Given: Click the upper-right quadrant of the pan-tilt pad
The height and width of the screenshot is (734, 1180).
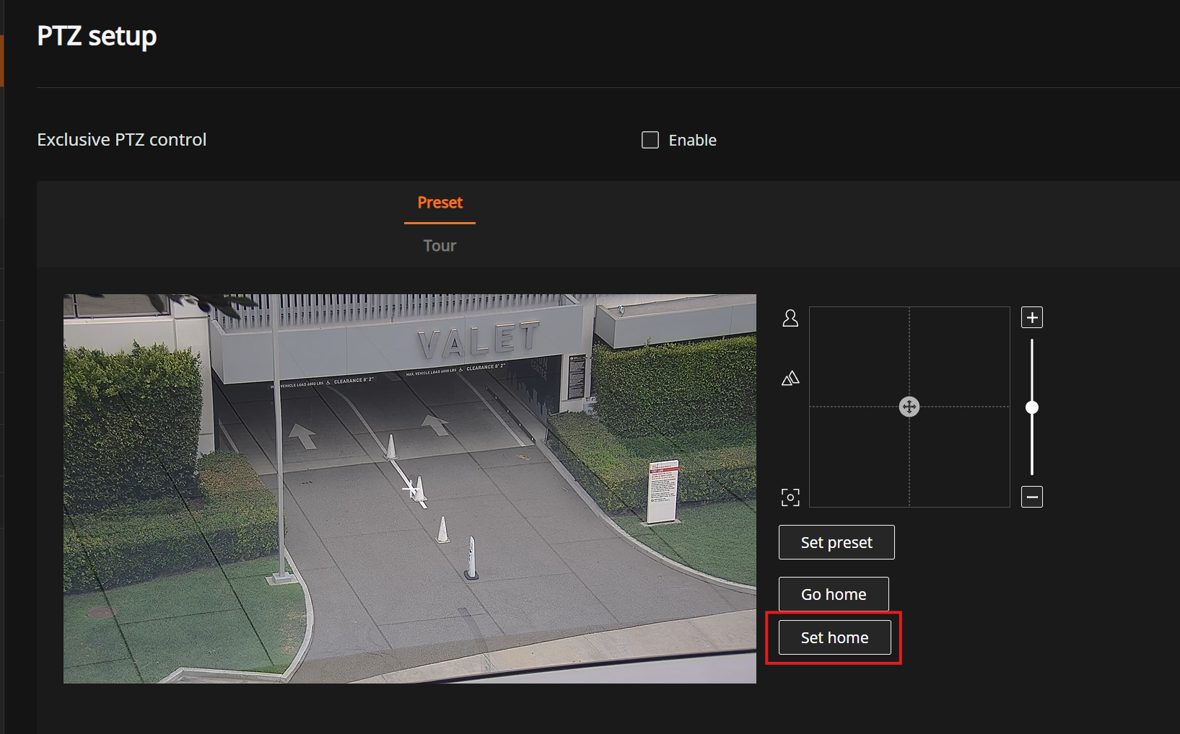Looking at the screenshot, I should point(959,356).
